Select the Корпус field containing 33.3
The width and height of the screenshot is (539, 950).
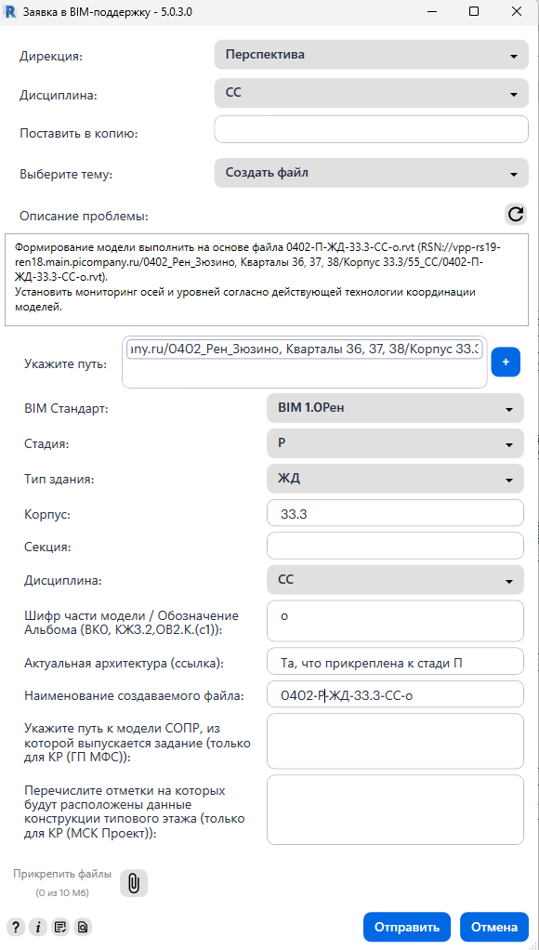click(x=395, y=512)
